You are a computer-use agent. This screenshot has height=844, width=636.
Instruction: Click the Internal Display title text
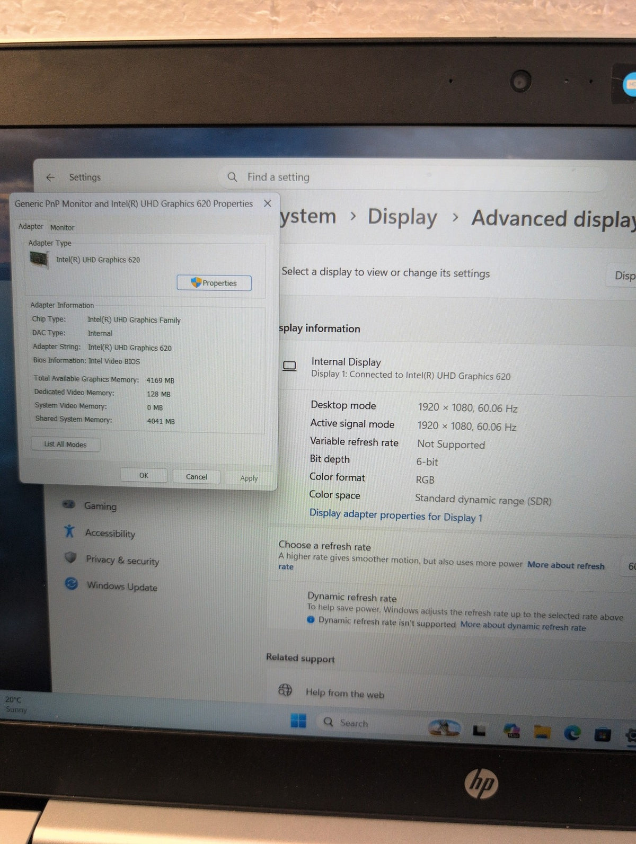point(346,362)
